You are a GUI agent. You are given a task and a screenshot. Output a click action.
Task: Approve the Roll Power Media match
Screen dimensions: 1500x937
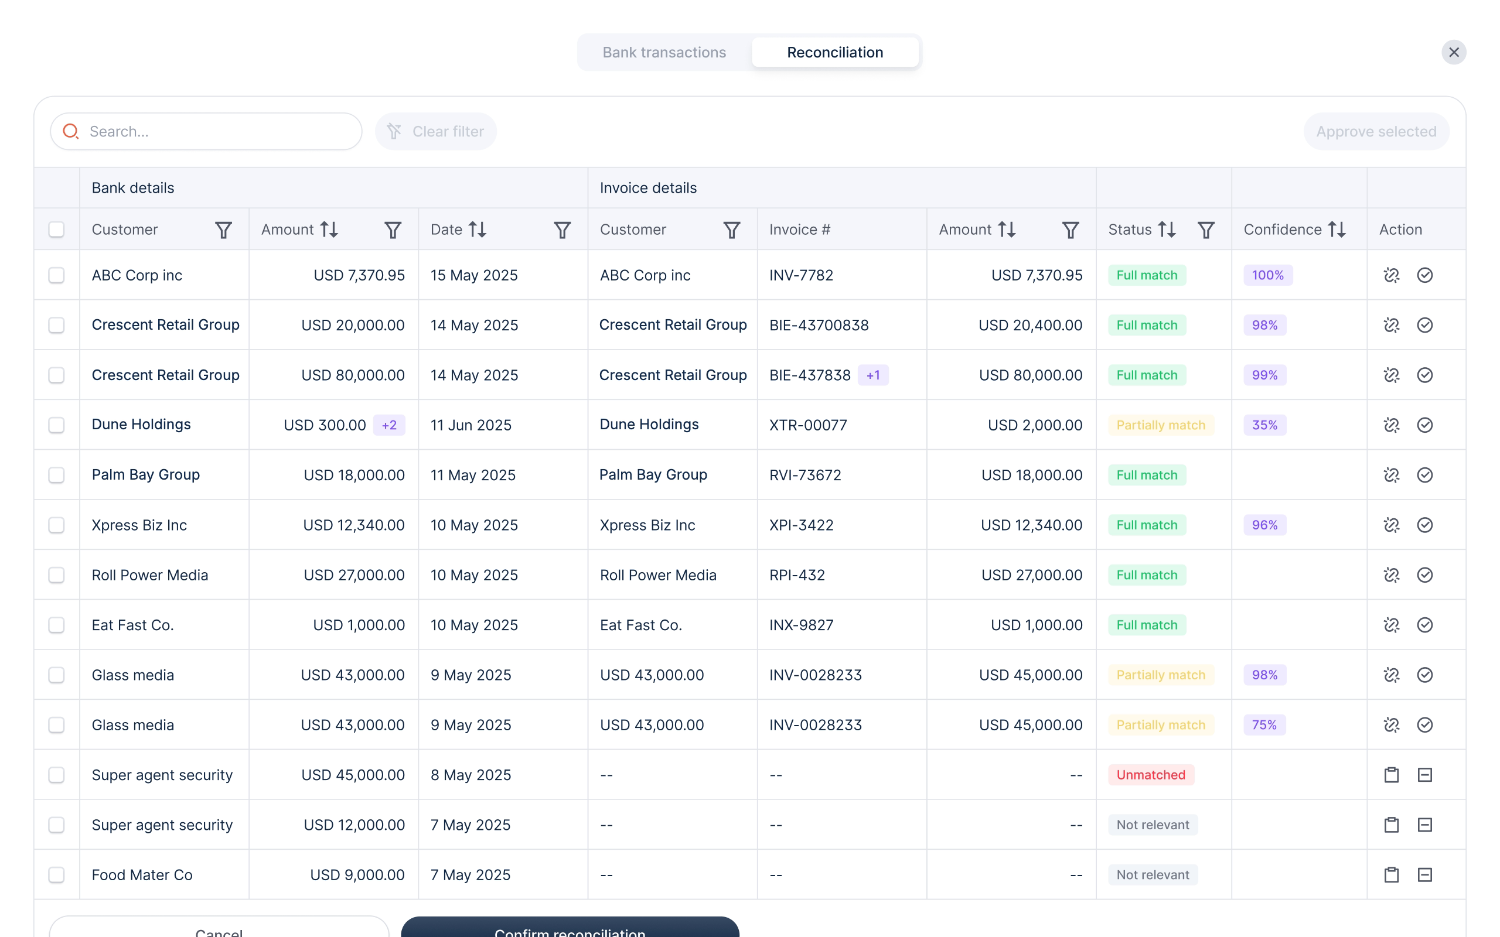point(1424,575)
